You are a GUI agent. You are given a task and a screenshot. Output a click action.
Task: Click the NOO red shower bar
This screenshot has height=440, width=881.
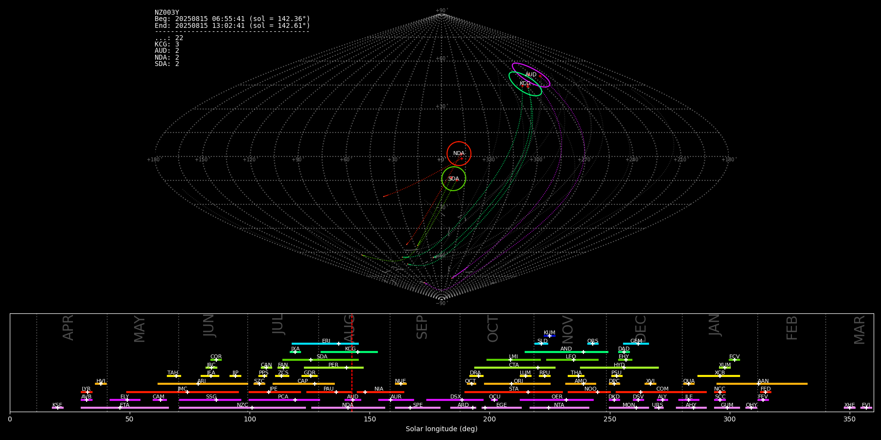pos(589,392)
